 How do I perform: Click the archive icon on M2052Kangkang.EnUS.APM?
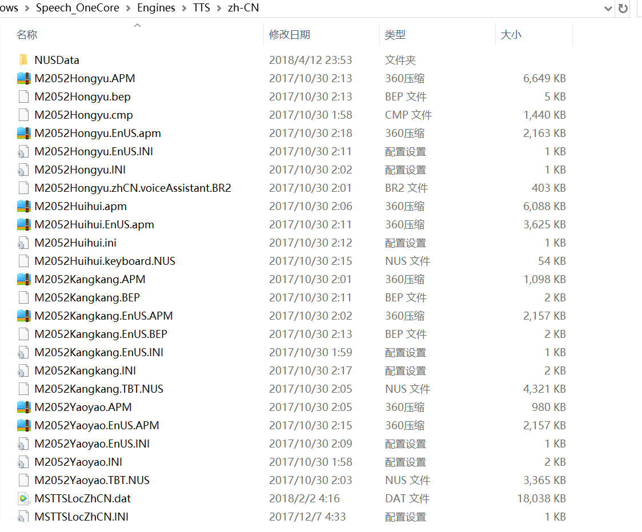(23, 315)
